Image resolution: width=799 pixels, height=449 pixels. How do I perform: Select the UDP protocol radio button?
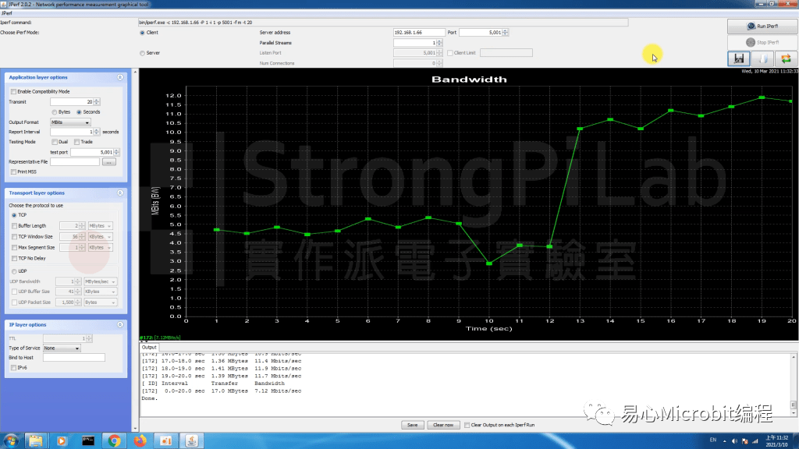pos(14,271)
